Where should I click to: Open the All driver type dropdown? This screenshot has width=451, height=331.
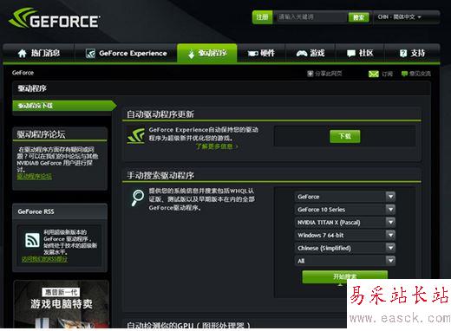[x=345, y=261]
